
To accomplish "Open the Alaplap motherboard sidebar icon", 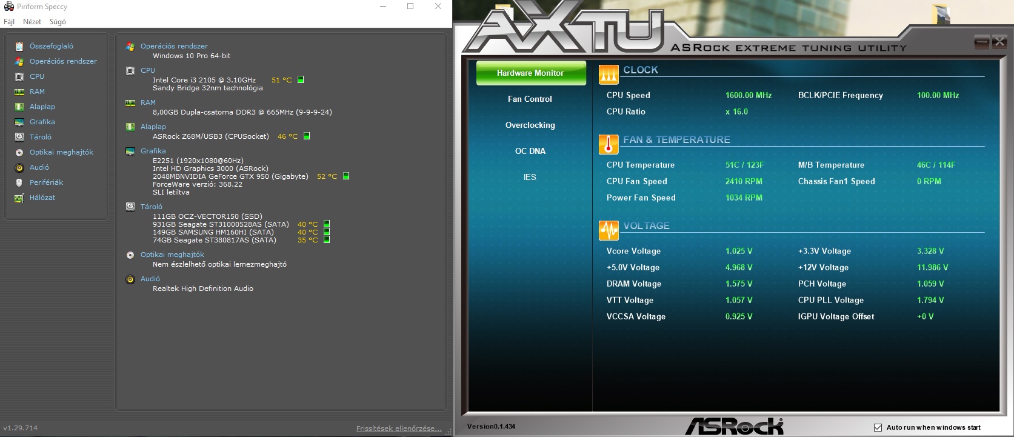I will (x=19, y=107).
